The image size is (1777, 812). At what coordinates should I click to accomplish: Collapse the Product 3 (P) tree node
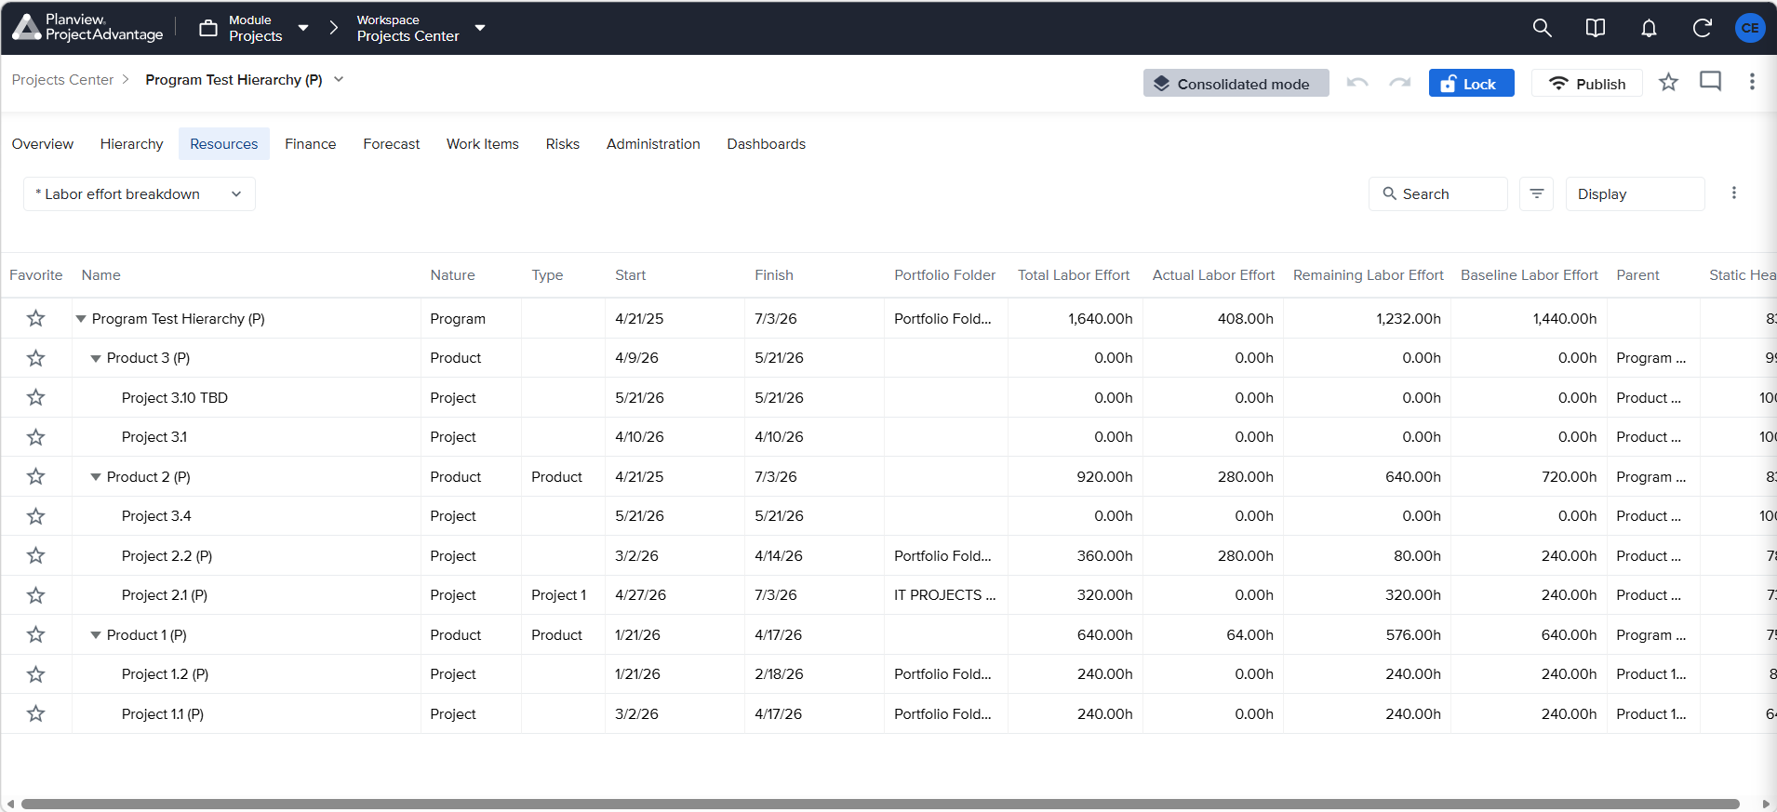pyautogui.click(x=95, y=358)
